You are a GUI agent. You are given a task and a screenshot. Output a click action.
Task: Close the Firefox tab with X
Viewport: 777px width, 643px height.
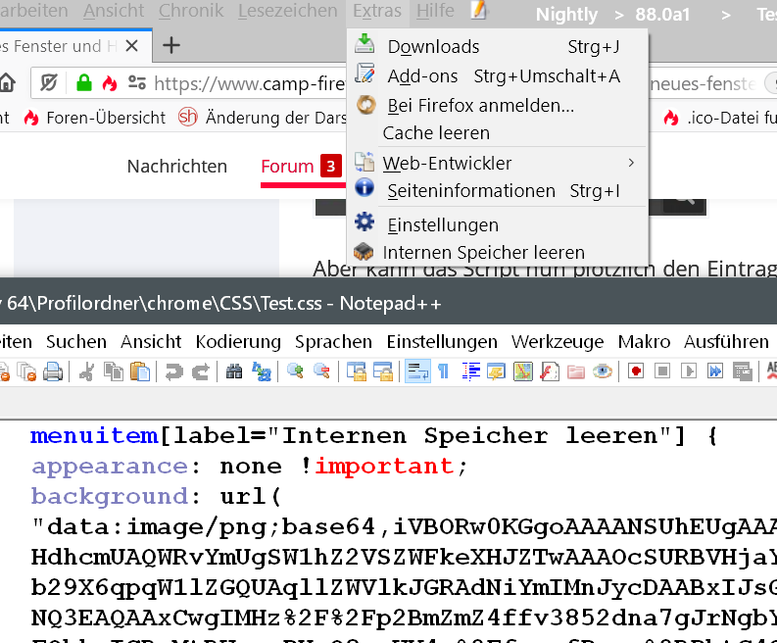[x=131, y=46]
